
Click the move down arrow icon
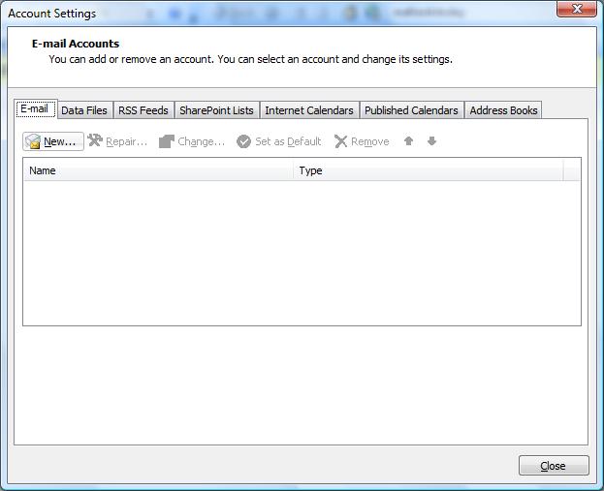tap(431, 141)
